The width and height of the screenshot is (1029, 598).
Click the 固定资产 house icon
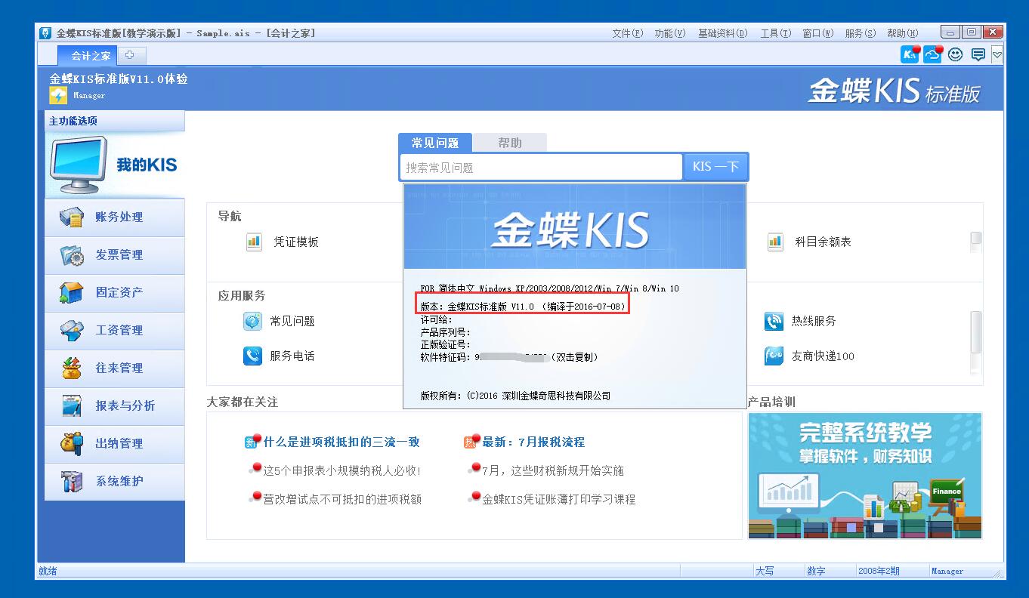72,293
